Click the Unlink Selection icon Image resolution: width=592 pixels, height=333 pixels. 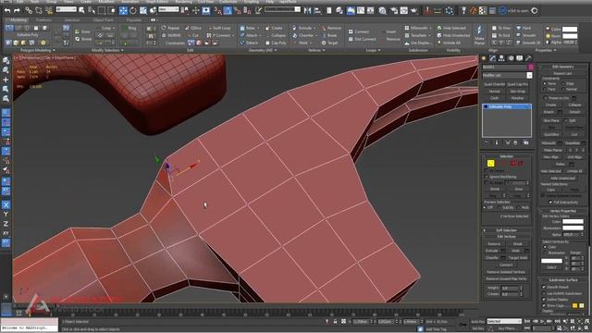click(39, 11)
